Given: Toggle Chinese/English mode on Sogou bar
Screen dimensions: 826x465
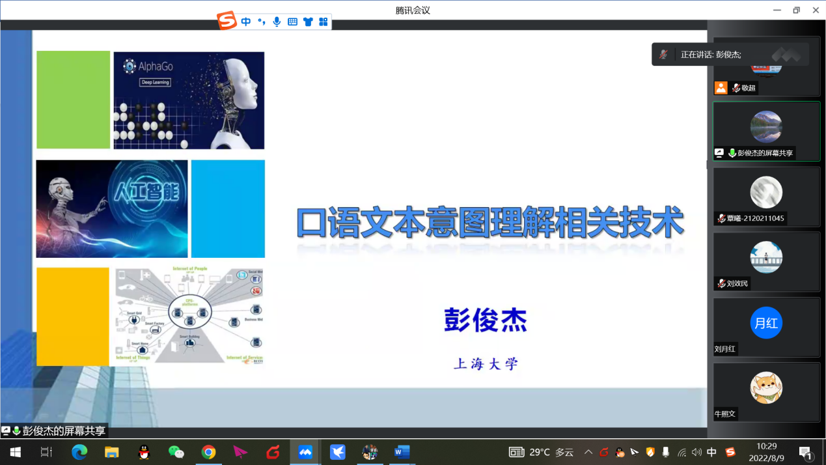Looking at the screenshot, I should point(246,21).
